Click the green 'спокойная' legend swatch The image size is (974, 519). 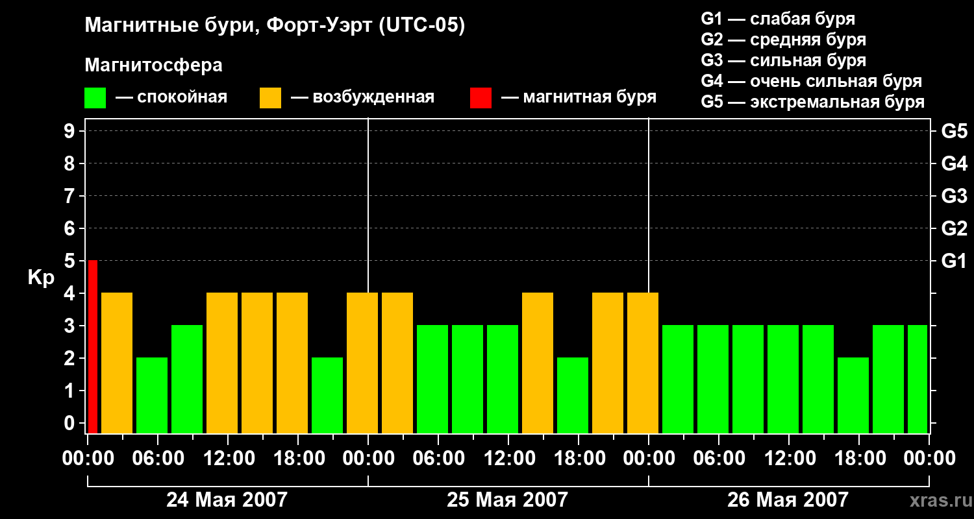pyautogui.click(x=95, y=98)
